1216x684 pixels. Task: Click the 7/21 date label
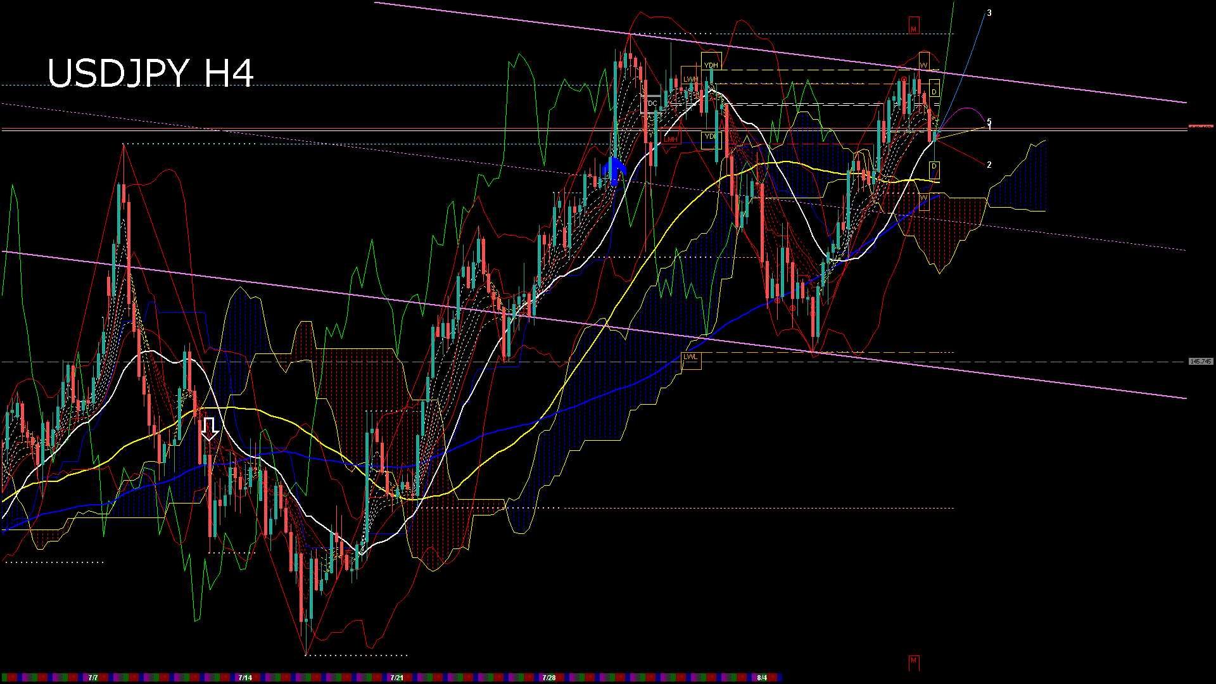click(x=397, y=678)
